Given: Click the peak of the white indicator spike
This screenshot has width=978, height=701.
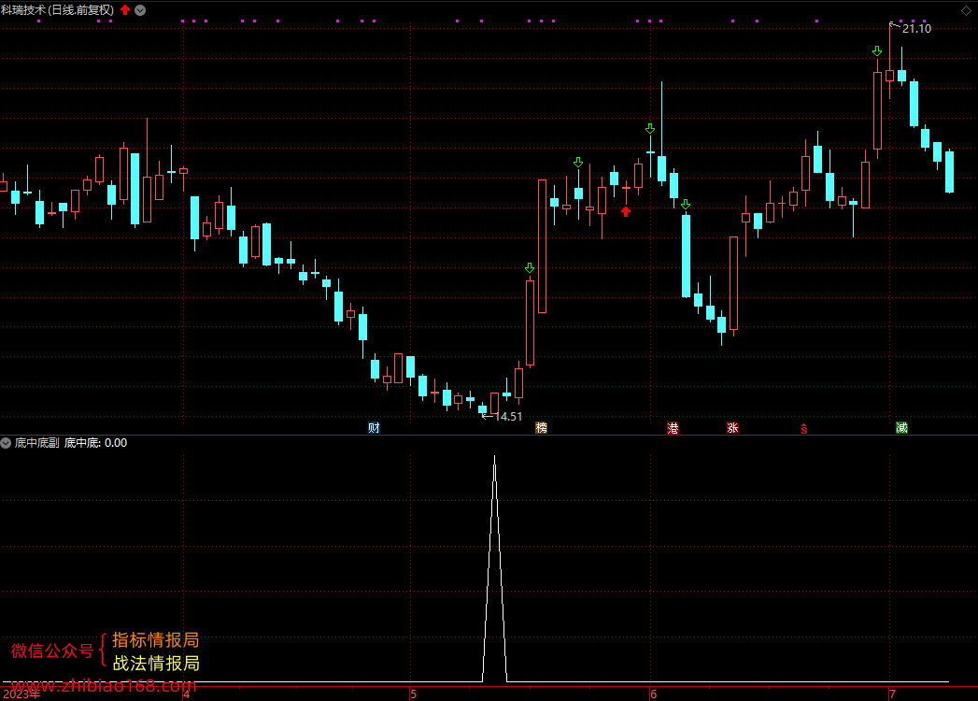Looking at the screenshot, I should coord(495,457).
